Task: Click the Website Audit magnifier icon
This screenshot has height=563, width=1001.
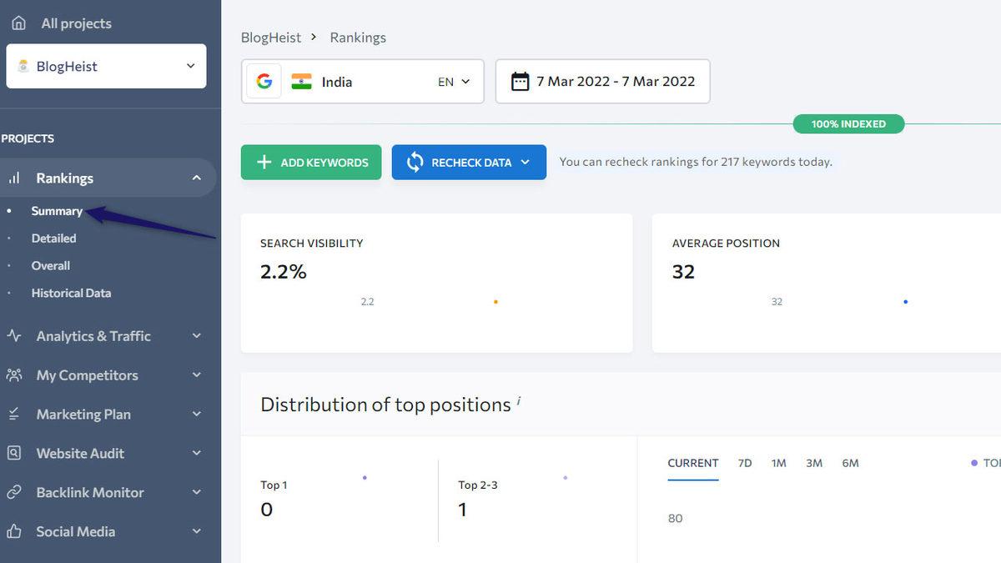Action: 14,454
